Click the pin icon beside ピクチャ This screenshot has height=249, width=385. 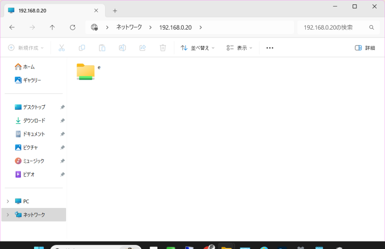coord(63,148)
